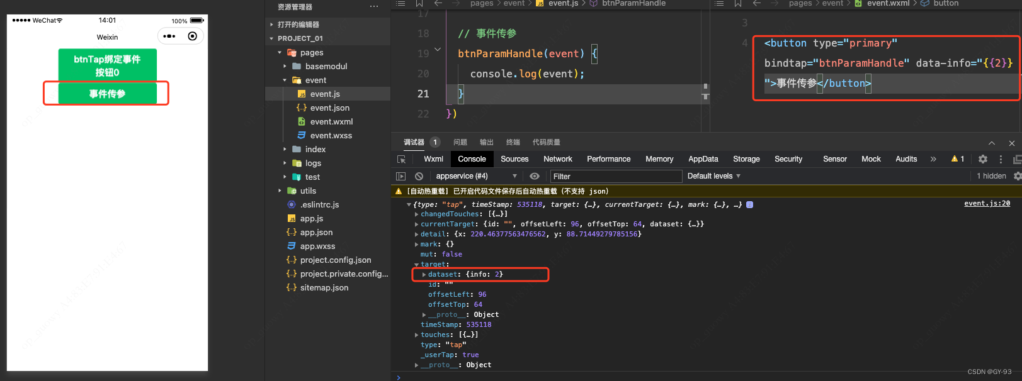The height and width of the screenshot is (381, 1022).
Task: Open the Storage tab
Action: click(746, 159)
